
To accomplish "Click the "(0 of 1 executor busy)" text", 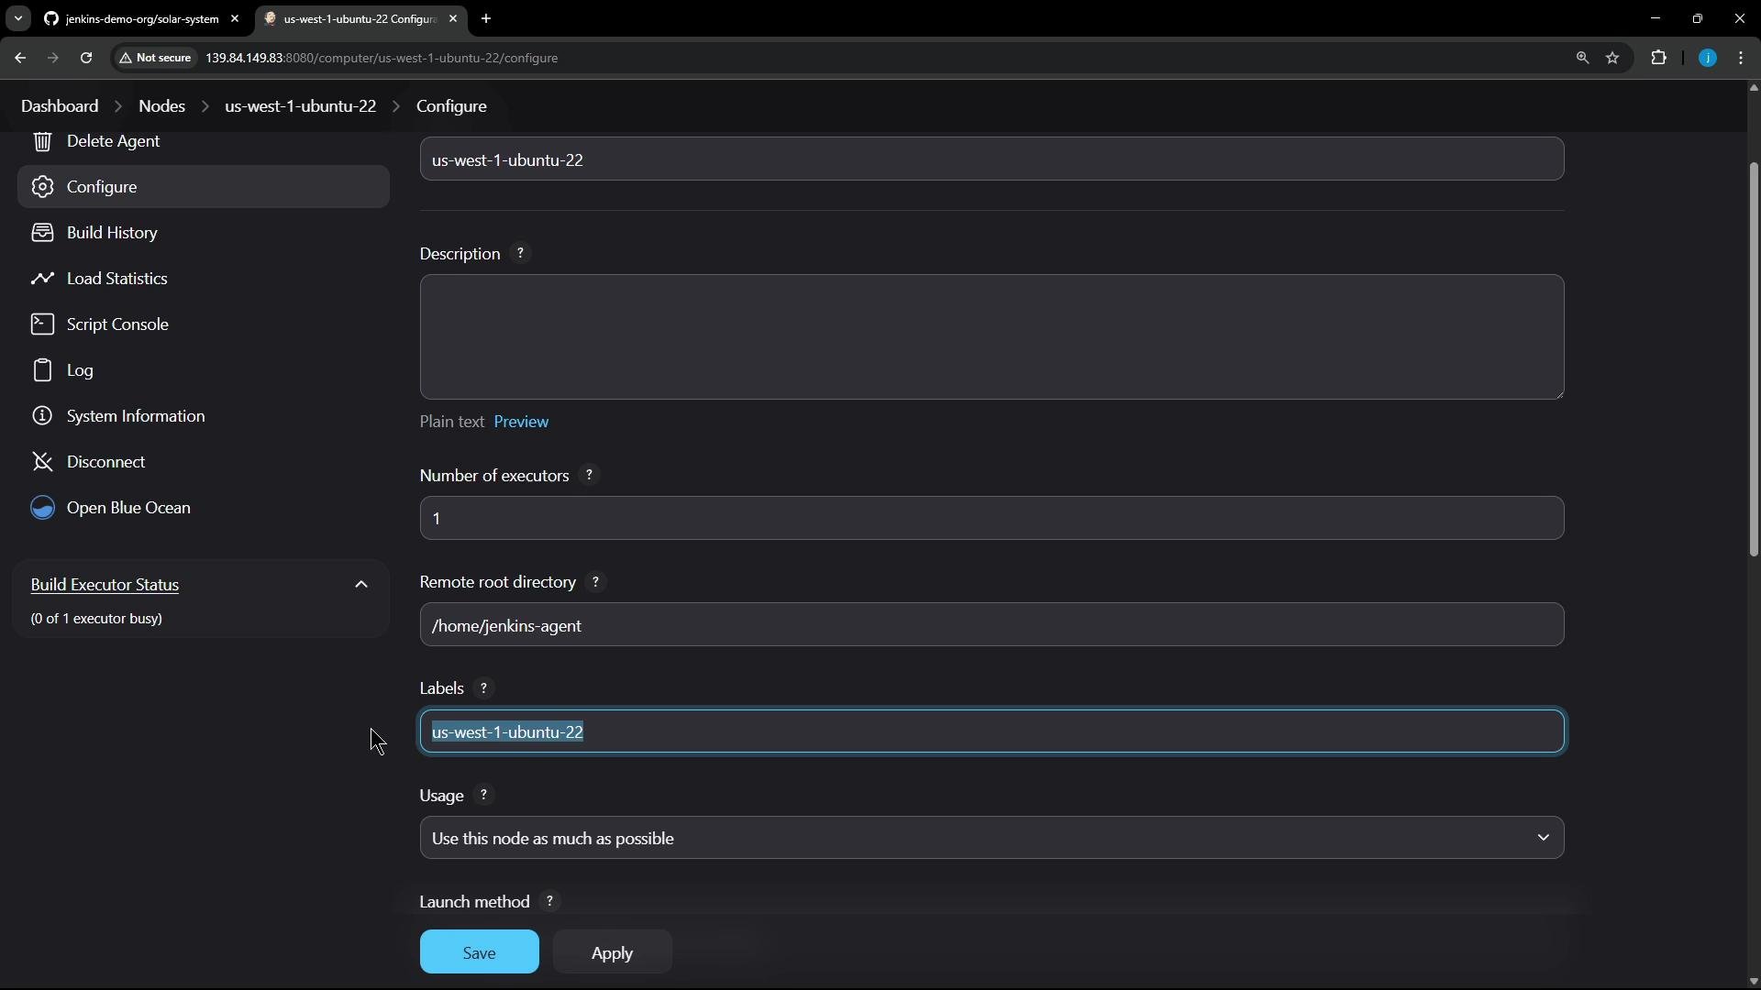I will click(x=96, y=619).
